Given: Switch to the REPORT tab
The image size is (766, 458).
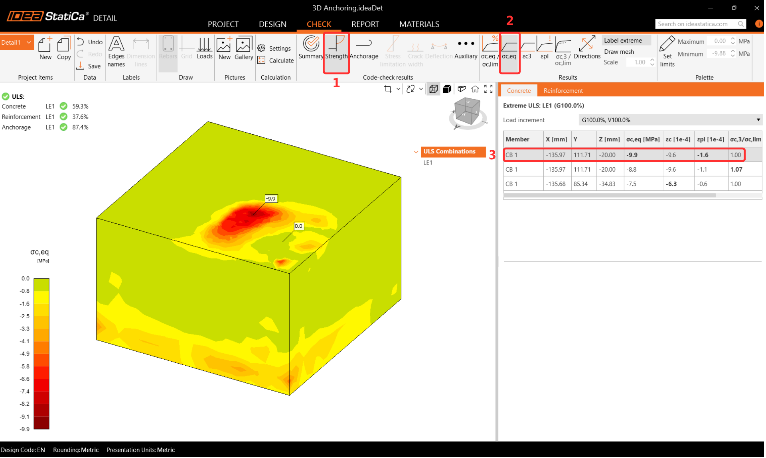Looking at the screenshot, I should [365, 24].
